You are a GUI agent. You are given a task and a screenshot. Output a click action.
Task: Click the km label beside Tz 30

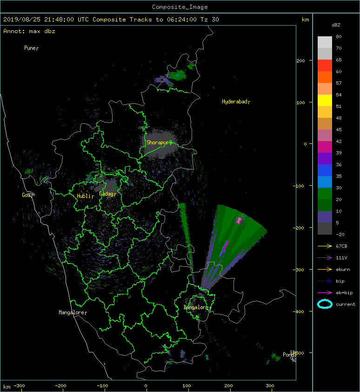[x=305, y=20]
